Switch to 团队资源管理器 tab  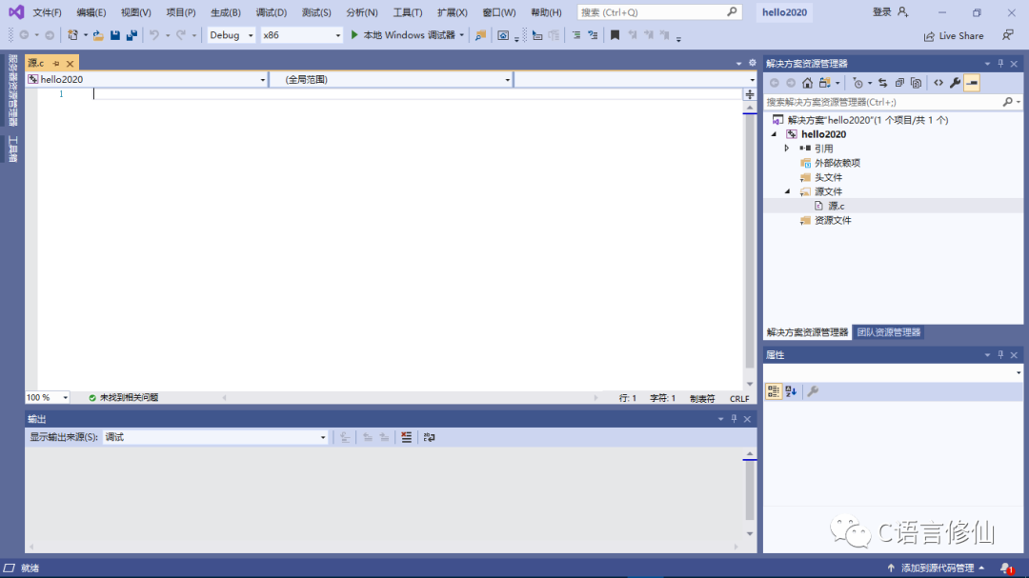tap(889, 332)
